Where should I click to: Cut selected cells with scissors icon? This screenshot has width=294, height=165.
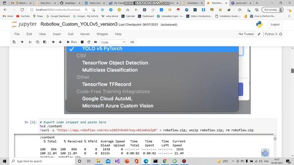(30, 42)
